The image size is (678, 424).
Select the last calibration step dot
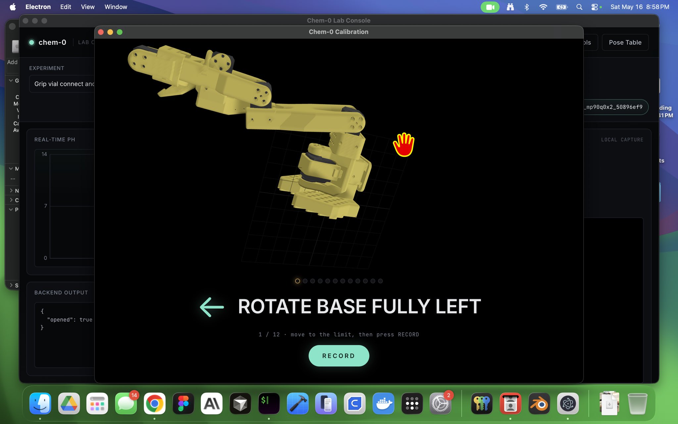pyautogui.click(x=380, y=281)
